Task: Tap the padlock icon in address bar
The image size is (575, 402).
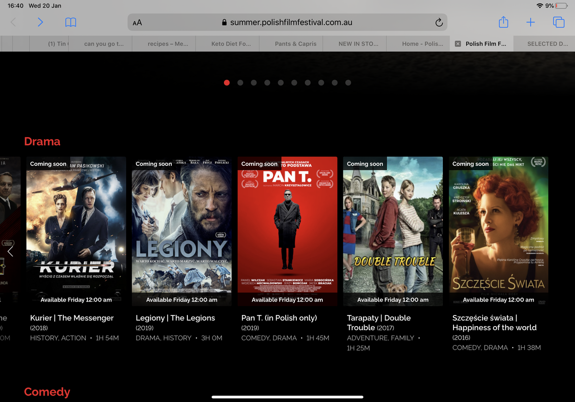Action: 224,23
